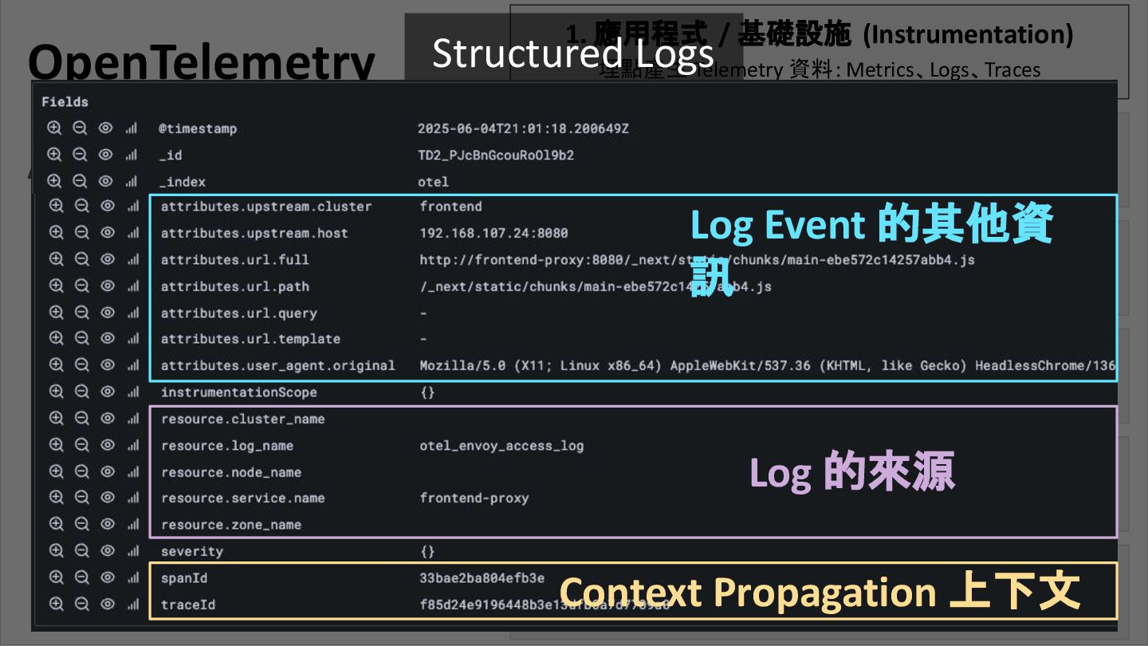Filter out the traceId value
Screen dimensions: 1148x646
tap(81, 604)
